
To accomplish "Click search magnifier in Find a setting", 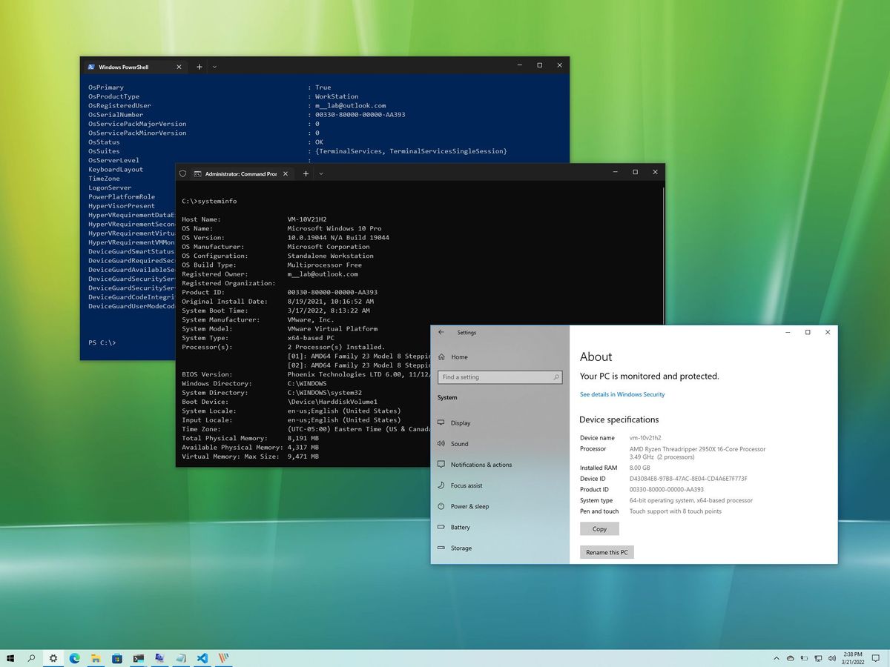I will [556, 377].
